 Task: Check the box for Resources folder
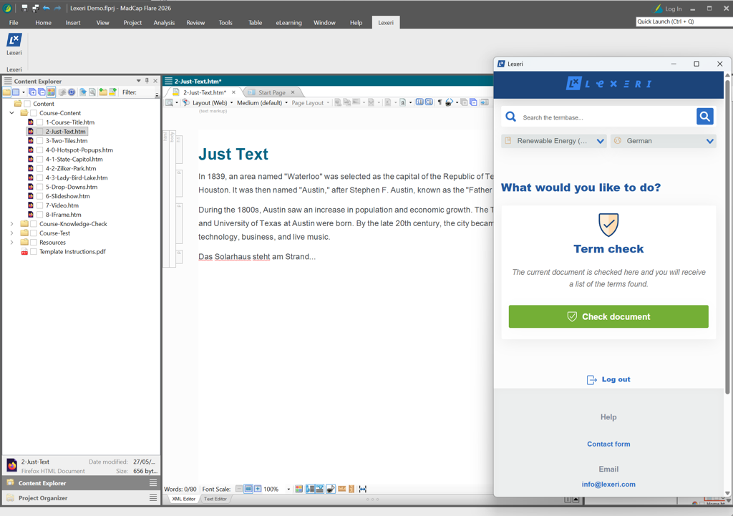(34, 242)
